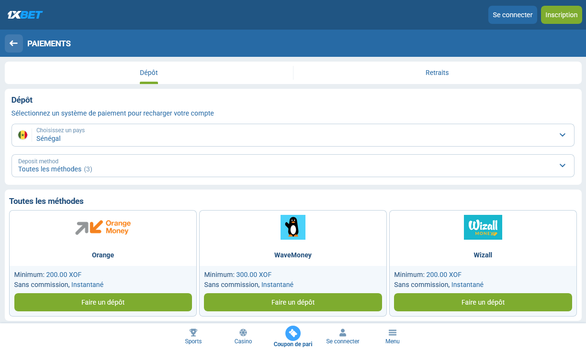Click Se connecter label in bottom bar

click(343, 341)
